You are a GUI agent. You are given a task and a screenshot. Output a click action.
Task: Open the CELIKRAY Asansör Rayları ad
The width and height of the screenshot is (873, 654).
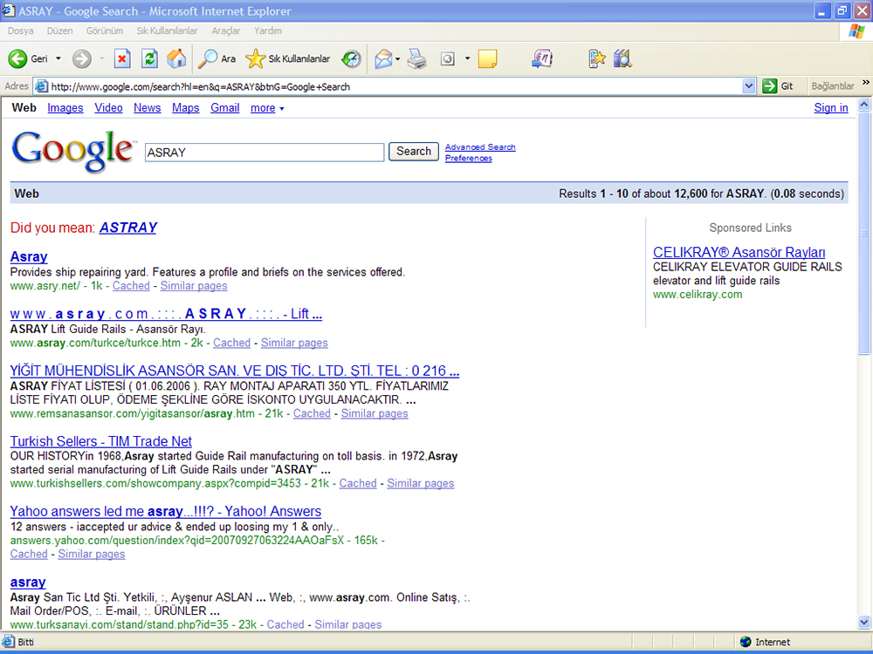coord(739,252)
